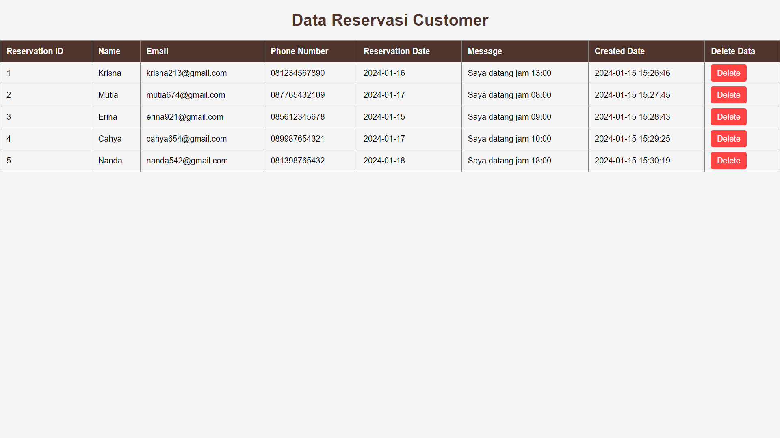The height and width of the screenshot is (438, 780).
Task: Click the Reservation ID column header
Action: click(46, 51)
